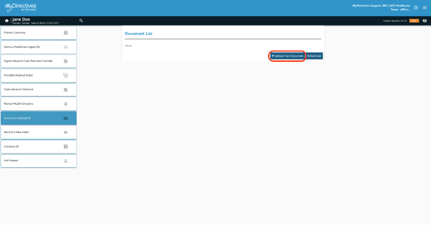Open Mental Health Directive in the sidebar

click(x=39, y=104)
